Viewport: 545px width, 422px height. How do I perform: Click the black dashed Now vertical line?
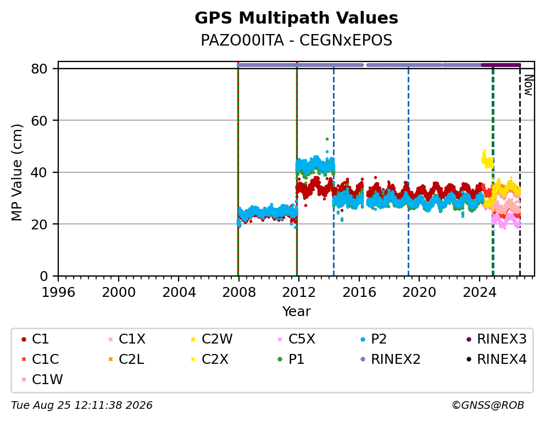tap(520, 173)
